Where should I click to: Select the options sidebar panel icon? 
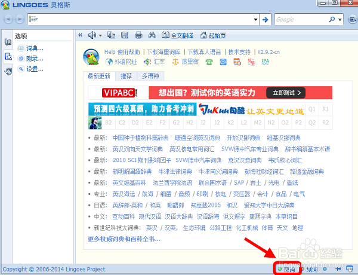[8, 56]
